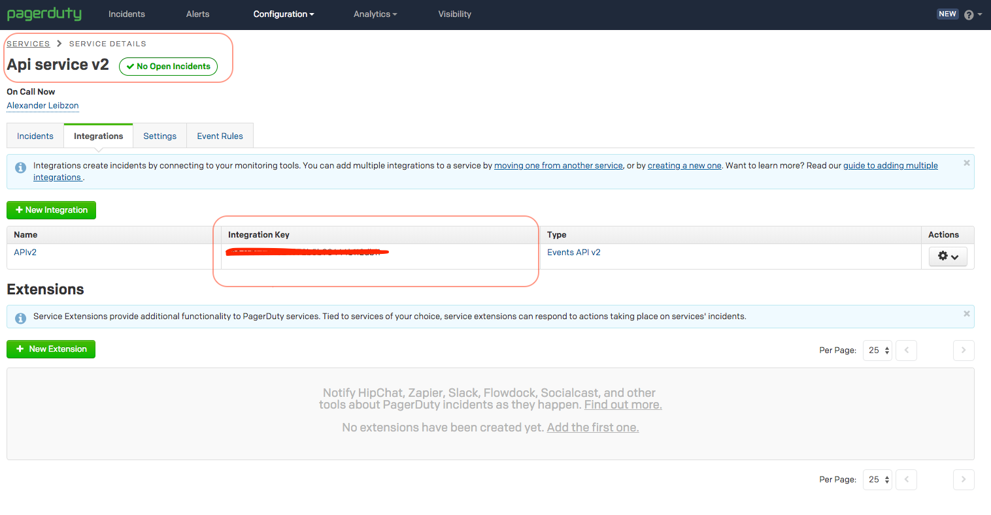This screenshot has height=515, width=991.
Task: Expand the Analytics menu
Action: coord(375,14)
